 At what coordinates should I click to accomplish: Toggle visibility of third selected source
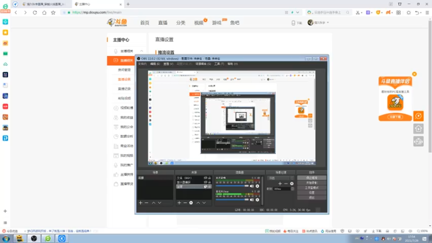[206, 186]
